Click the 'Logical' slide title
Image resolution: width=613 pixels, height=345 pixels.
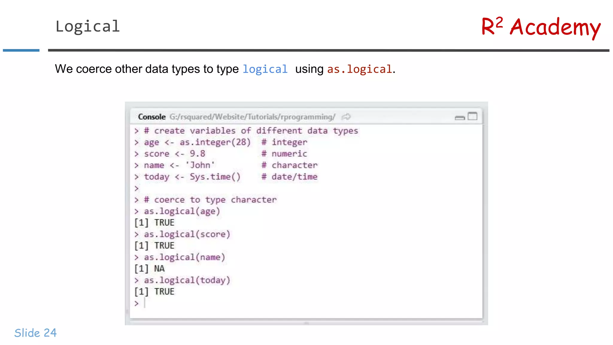(x=88, y=26)
